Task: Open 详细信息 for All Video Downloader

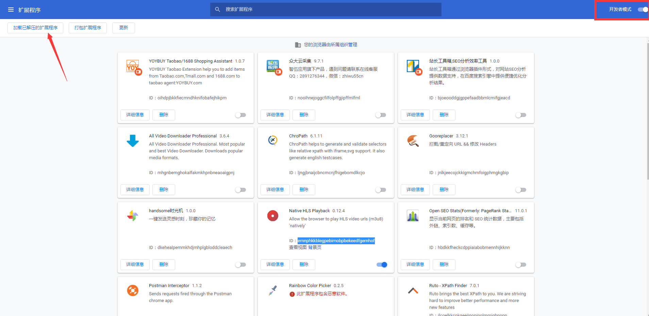Action: tap(135, 190)
